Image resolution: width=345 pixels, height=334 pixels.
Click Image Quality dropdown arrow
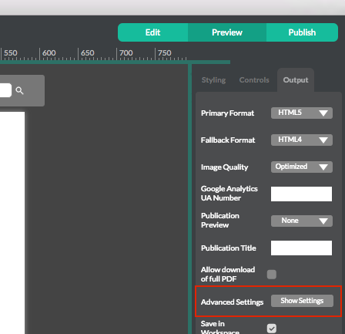click(x=323, y=167)
